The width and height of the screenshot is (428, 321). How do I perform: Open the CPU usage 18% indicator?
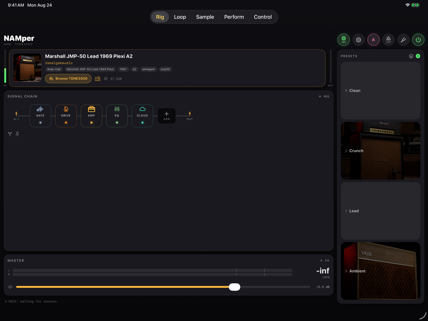(x=344, y=40)
